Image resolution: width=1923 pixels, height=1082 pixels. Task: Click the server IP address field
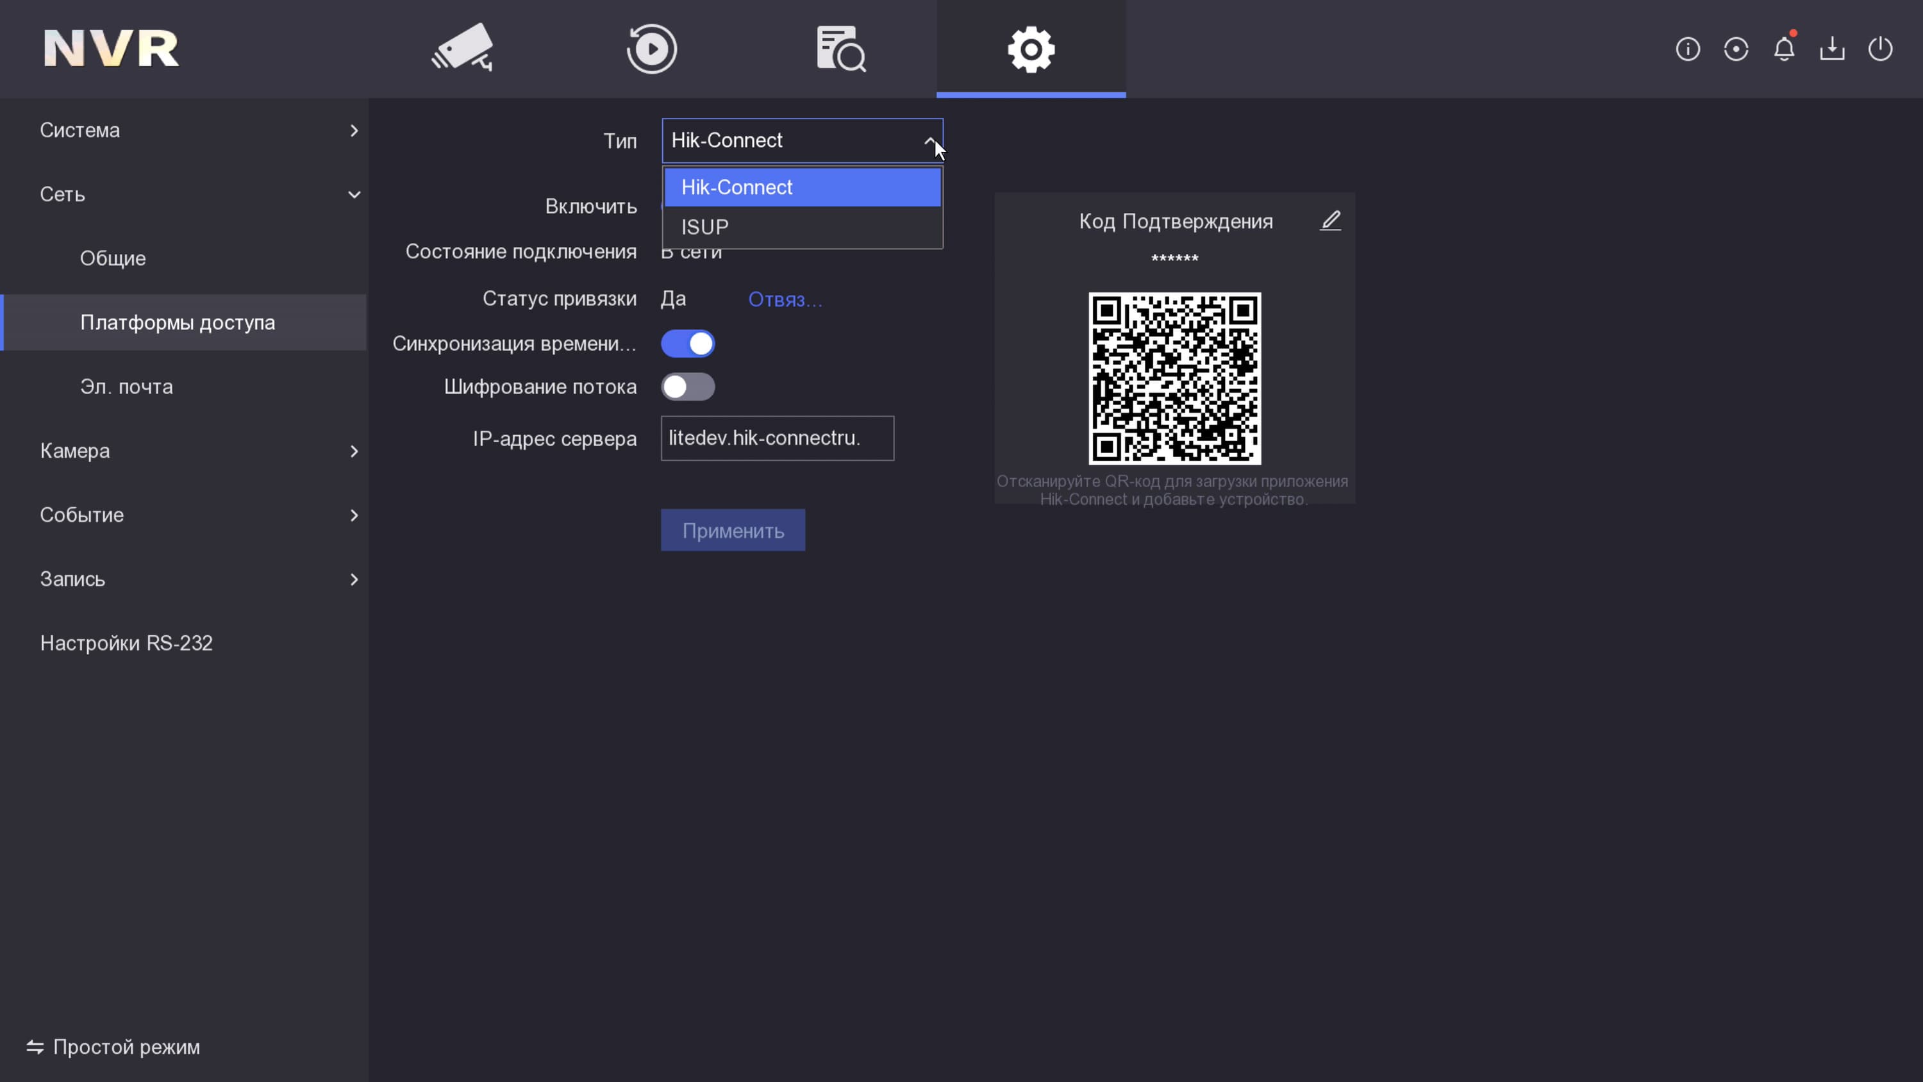point(776,438)
